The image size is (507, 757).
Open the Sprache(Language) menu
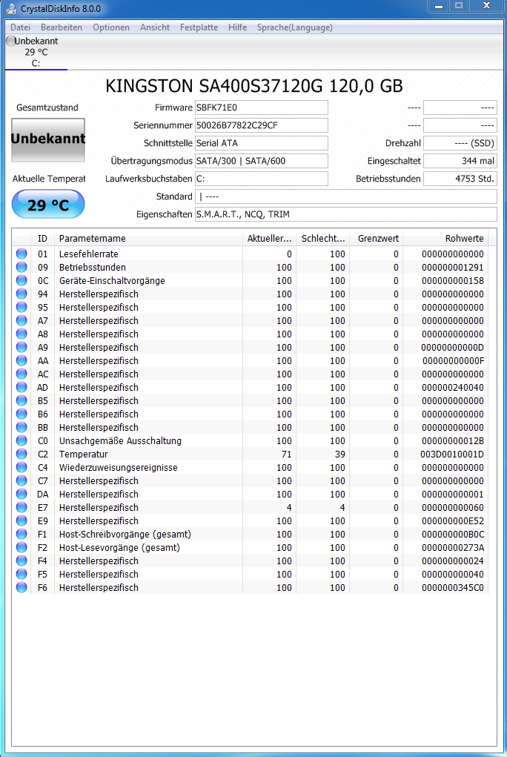click(x=294, y=27)
